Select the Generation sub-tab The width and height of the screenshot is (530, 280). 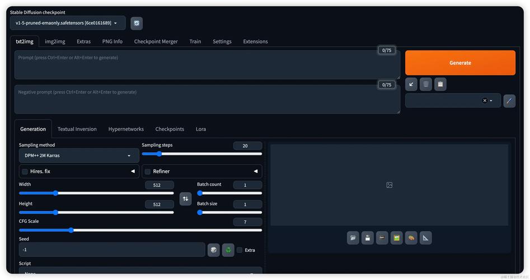[x=33, y=129]
